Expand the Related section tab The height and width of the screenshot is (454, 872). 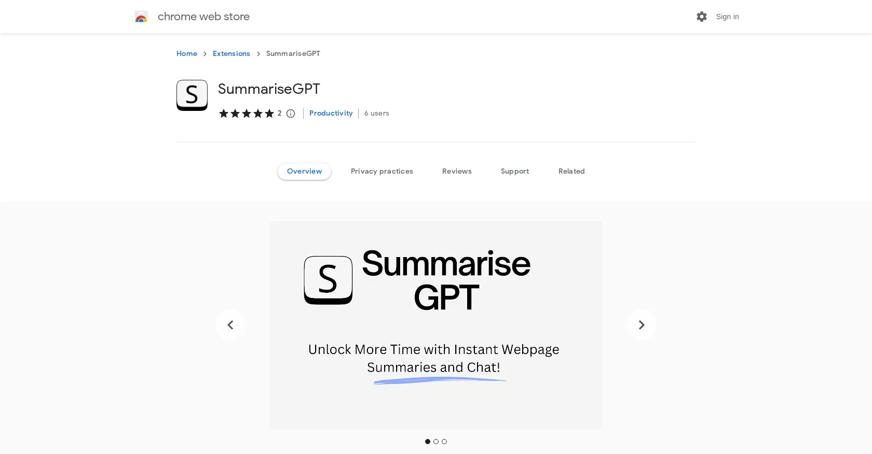(x=571, y=171)
